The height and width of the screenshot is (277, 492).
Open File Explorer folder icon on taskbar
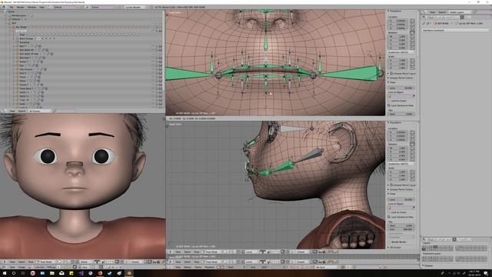[x=52, y=273]
